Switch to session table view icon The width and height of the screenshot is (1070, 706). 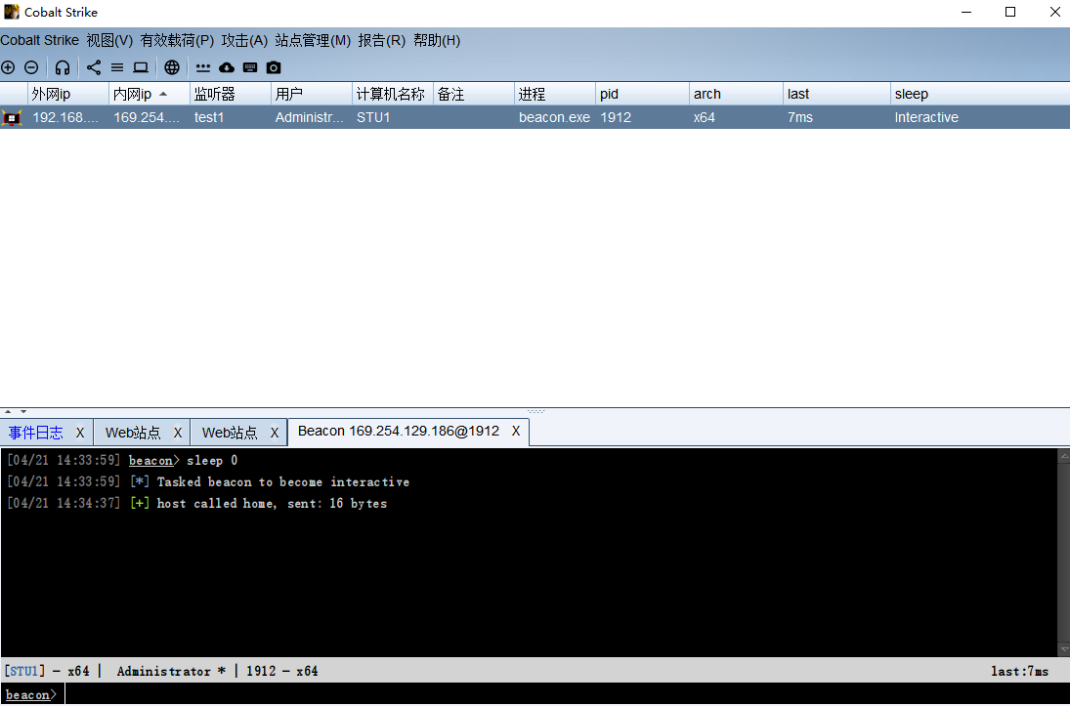tap(117, 67)
